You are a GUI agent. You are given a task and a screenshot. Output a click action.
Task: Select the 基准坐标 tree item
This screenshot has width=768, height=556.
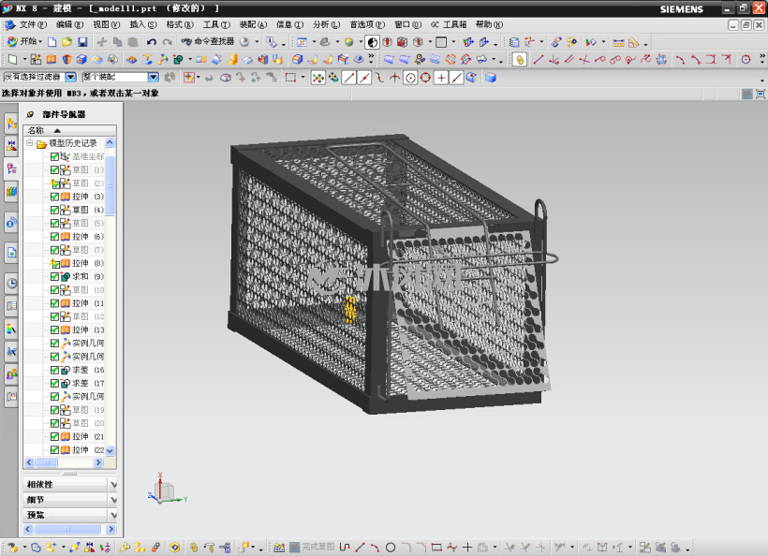78,156
